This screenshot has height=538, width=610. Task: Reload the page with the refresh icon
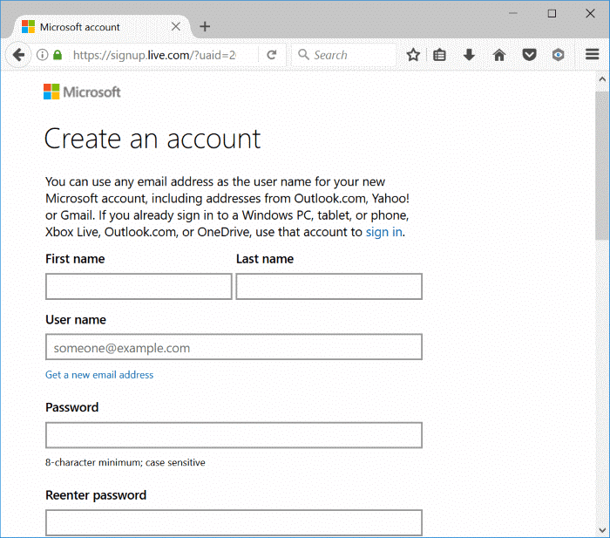pos(272,55)
